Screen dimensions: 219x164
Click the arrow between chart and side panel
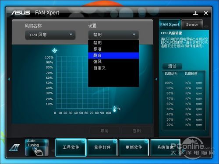pyautogui.click(x=156, y=79)
